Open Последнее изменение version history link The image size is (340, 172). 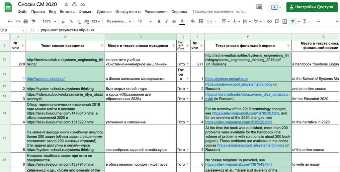pyautogui.click(x=219, y=12)
